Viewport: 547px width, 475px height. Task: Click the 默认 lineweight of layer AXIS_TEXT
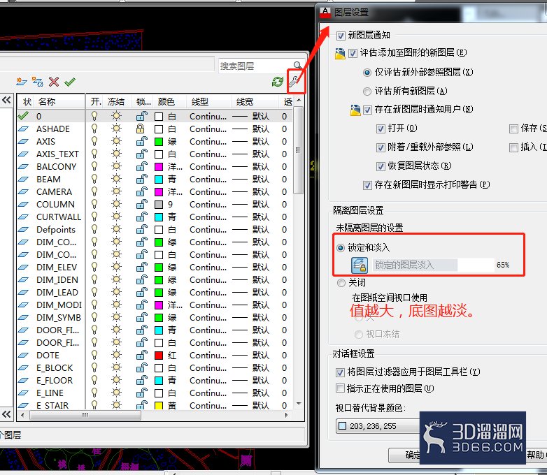pyautogui.click(x=261, y=154)
